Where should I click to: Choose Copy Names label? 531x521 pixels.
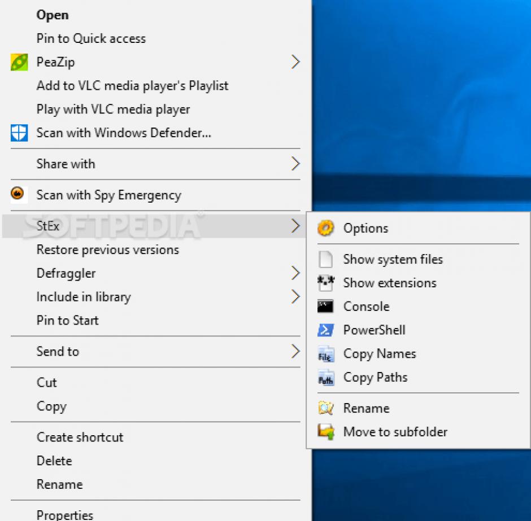380,354
